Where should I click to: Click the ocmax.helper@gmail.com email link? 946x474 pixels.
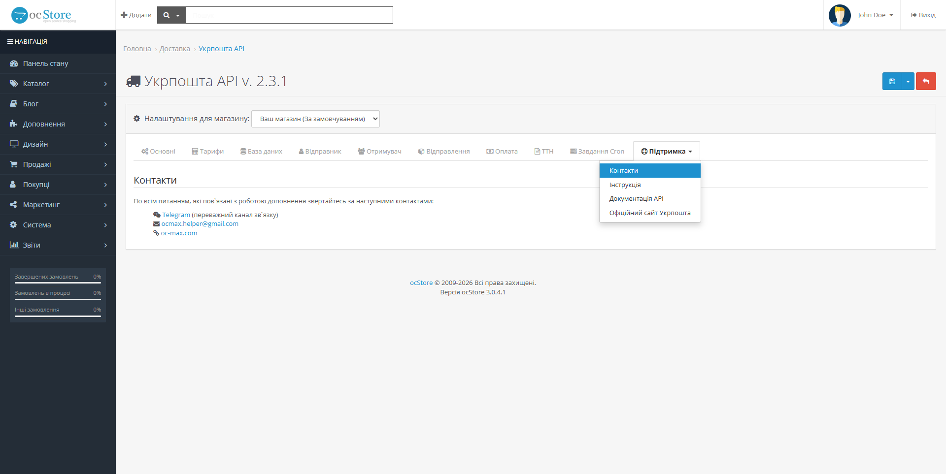coord(200,224)
